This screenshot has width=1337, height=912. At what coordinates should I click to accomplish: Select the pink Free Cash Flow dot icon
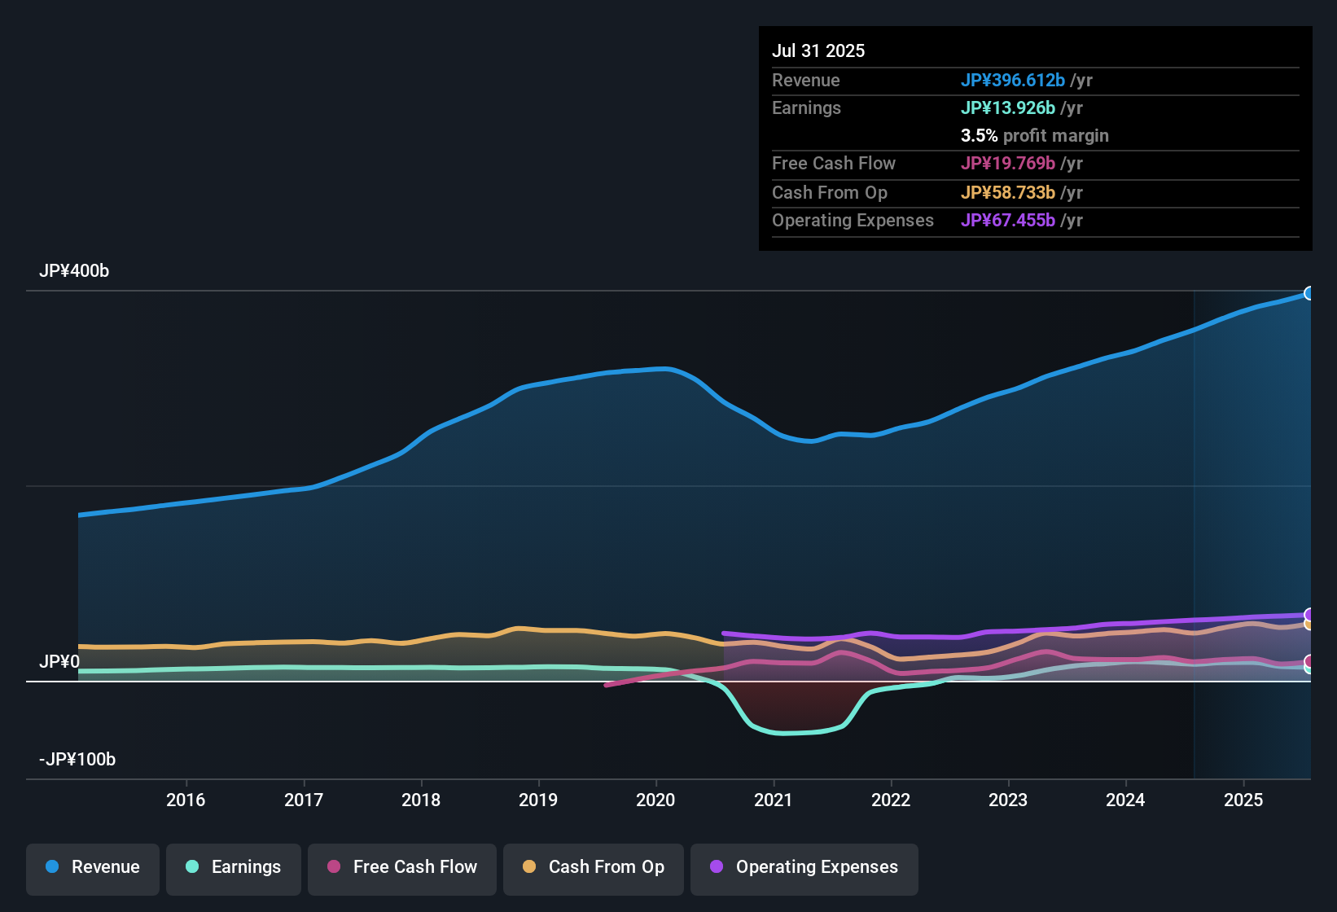coord(334,867)
